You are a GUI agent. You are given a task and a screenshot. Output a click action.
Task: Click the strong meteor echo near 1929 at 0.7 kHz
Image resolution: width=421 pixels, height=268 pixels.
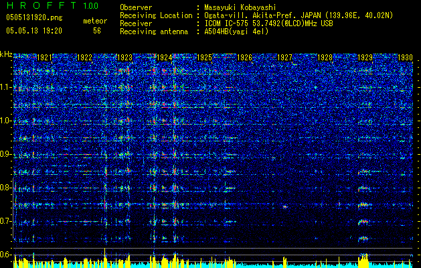tap(363, 222)
